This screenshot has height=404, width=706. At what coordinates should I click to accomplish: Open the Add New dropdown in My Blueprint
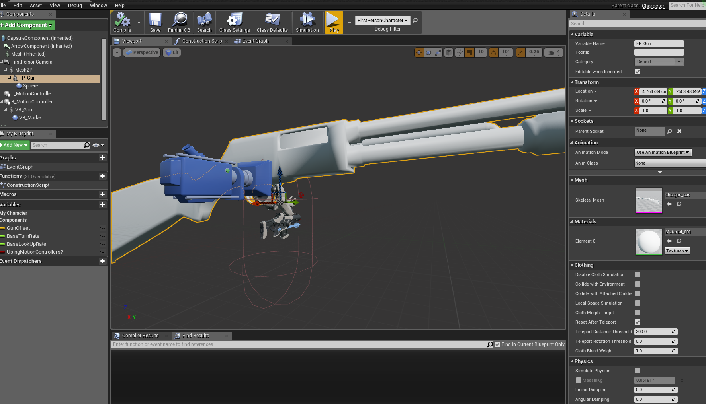click(x=15, y=145)
